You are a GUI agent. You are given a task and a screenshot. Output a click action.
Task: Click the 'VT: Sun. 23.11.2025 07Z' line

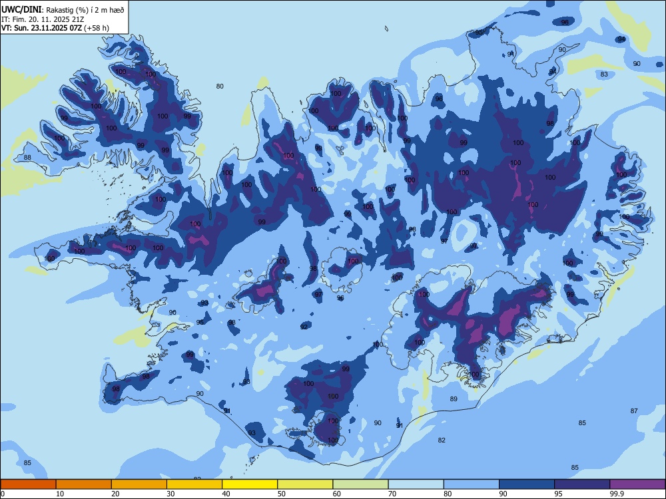pyautogui.click(x=41, y=28)
